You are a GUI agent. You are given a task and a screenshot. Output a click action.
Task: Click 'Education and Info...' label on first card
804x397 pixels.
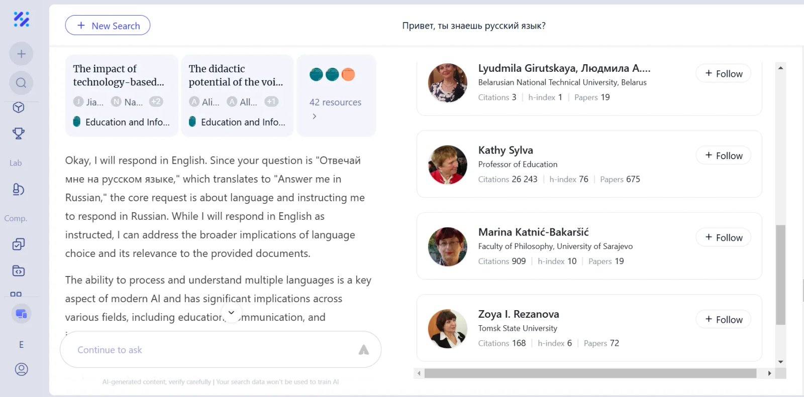pyautogui.click(x=128, y=122)
